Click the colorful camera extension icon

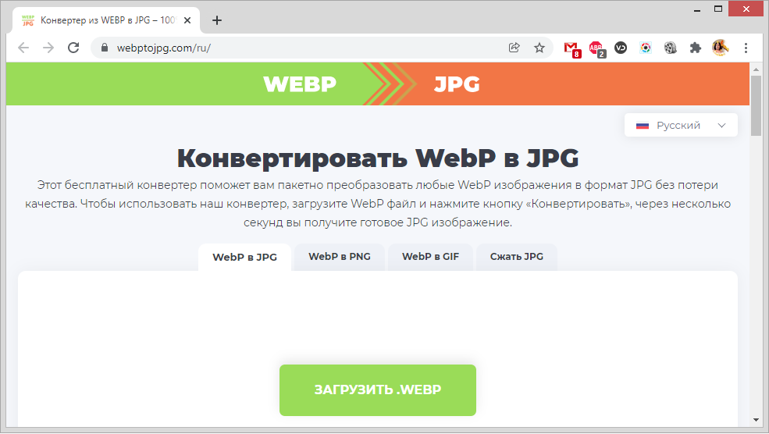click(x=646, y=48)
